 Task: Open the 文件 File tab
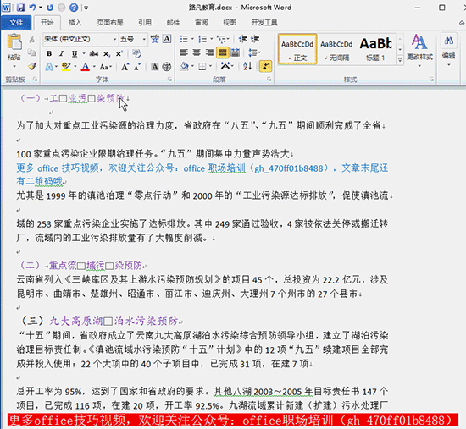pyautogui.click(x=16, y=23)
